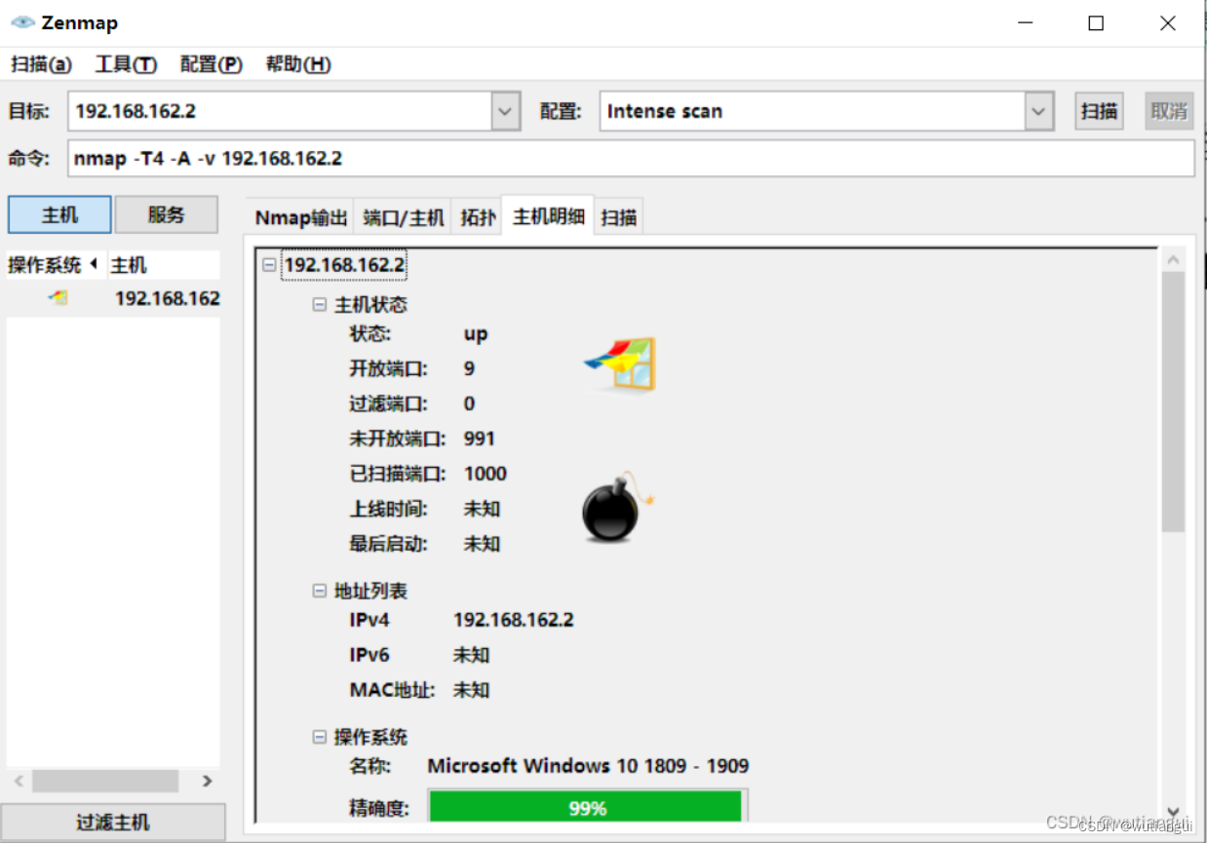Click the host list horizontal scrollbar thumb
This screenshot has height=843, width=1207.
pyautogui.click(x=105, y=781)
